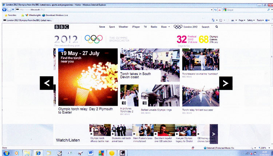273x156 pixels.
Task: Click camera icon on Belfast building picture
Action: (x=145, y=103)
